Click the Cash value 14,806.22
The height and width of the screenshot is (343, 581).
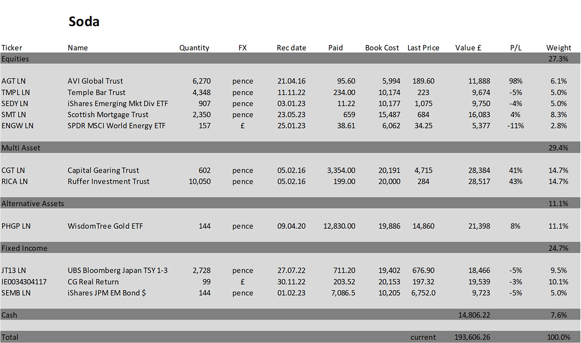[474, 315]
